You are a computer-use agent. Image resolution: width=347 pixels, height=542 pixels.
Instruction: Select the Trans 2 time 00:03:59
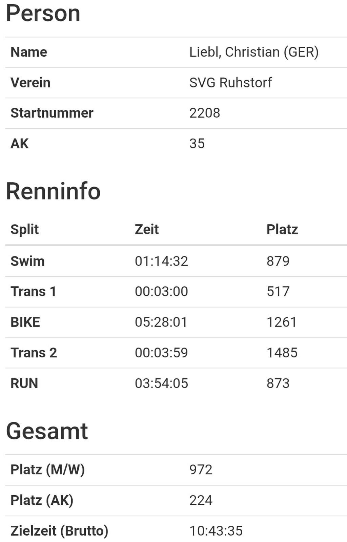pos(161,353)
